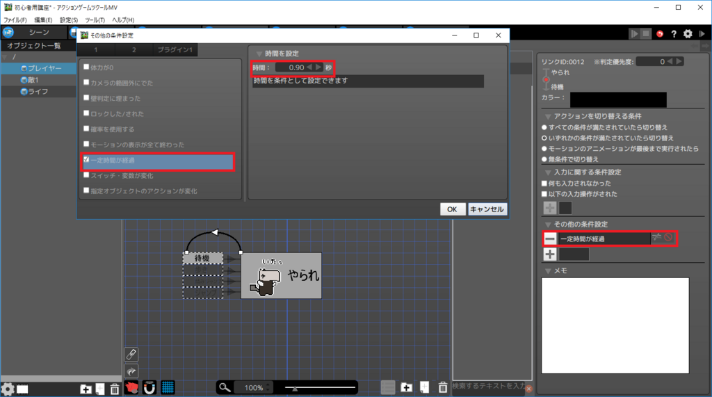
Task: Click the object list gear icon
Action: click(8, 389)
